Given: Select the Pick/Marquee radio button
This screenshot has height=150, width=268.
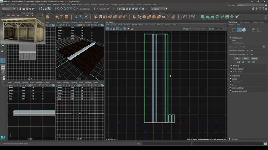Looking at the screenshot, I should coord(230,38).
